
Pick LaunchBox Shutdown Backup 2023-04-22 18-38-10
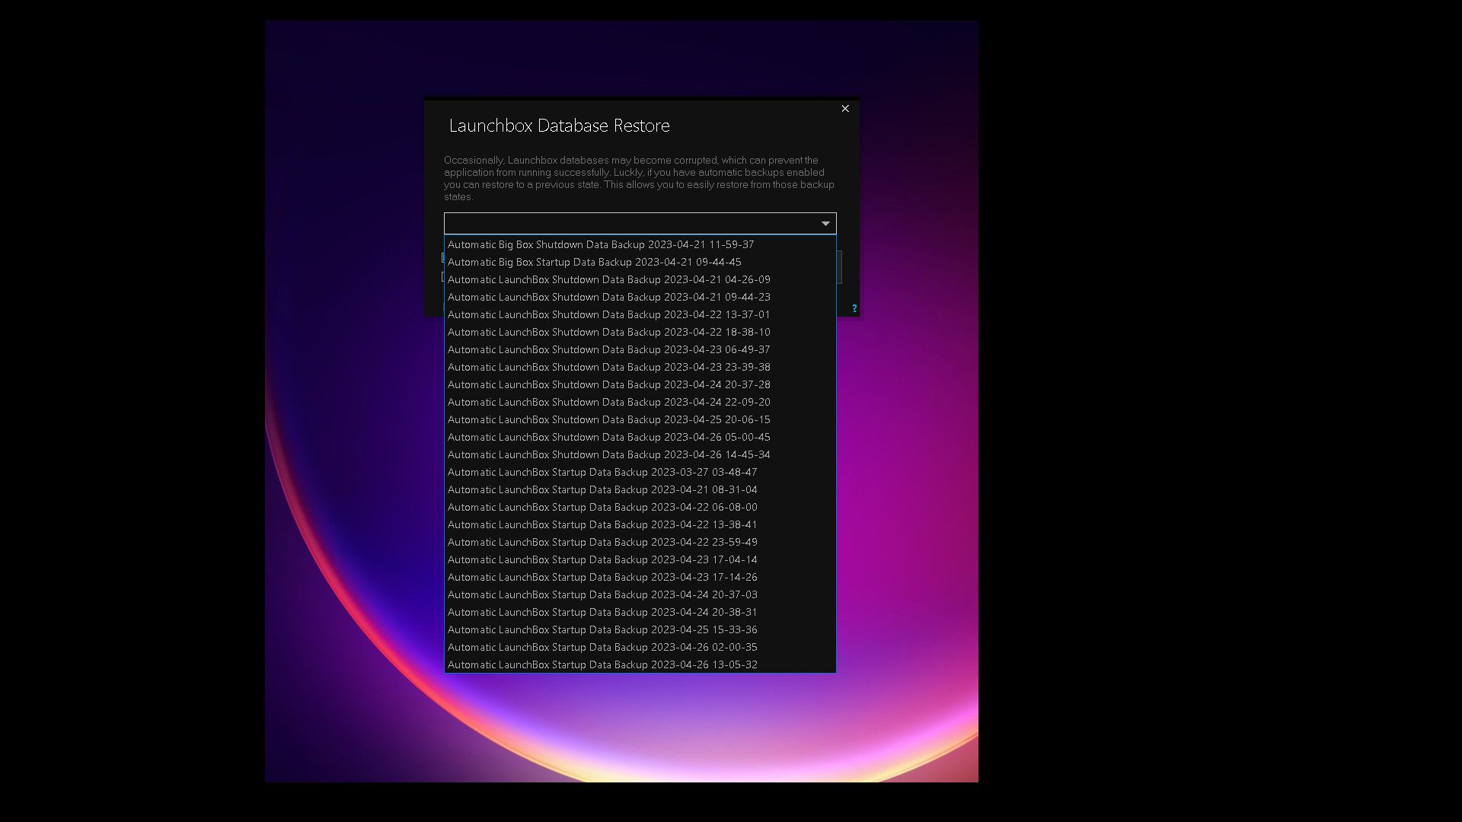pos(640,332)
